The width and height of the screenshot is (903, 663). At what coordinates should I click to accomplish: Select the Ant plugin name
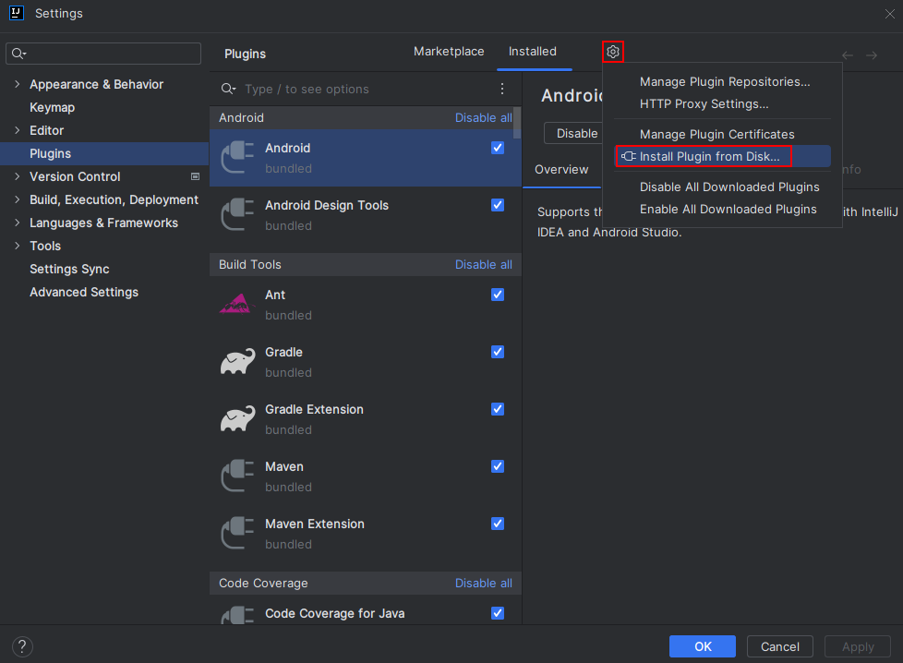(x=275, y=295)
